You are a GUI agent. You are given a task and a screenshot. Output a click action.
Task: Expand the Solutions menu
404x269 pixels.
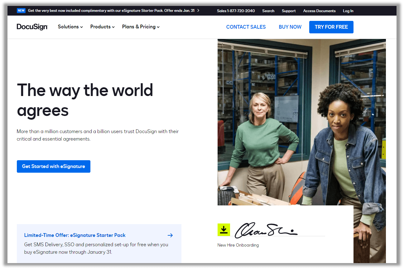tap(70, 27)
